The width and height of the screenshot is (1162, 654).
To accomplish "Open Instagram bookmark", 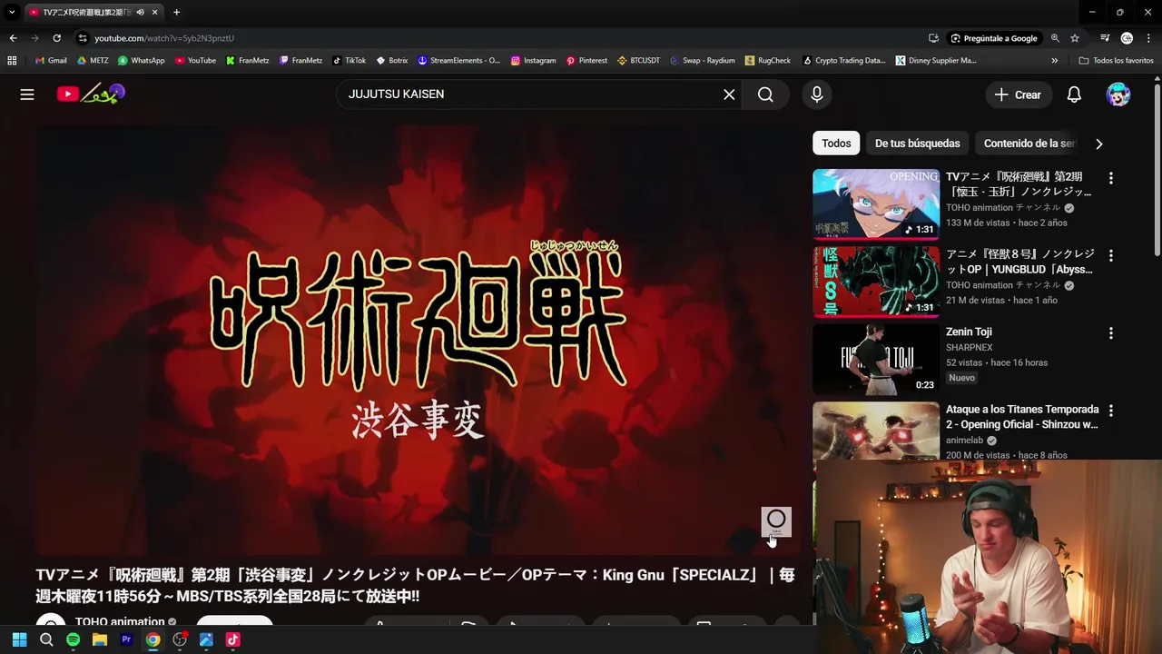I will coord(533,61).
